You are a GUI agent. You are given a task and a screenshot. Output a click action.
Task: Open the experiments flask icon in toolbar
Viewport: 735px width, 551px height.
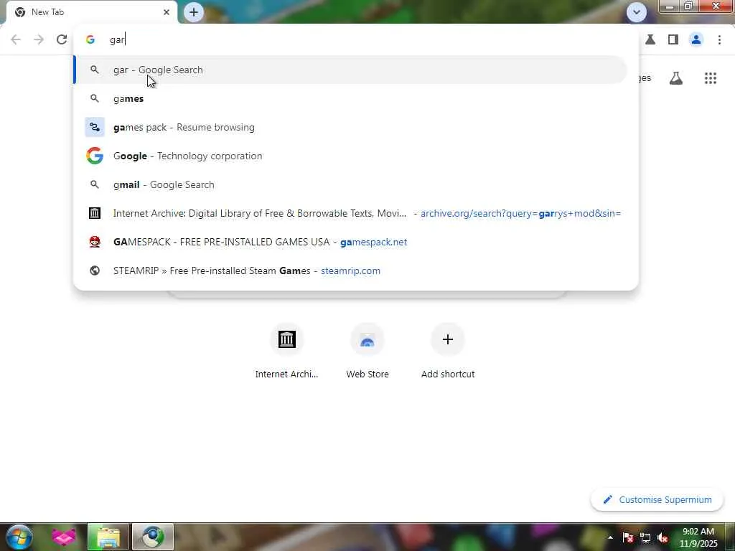tap(650, 40)
